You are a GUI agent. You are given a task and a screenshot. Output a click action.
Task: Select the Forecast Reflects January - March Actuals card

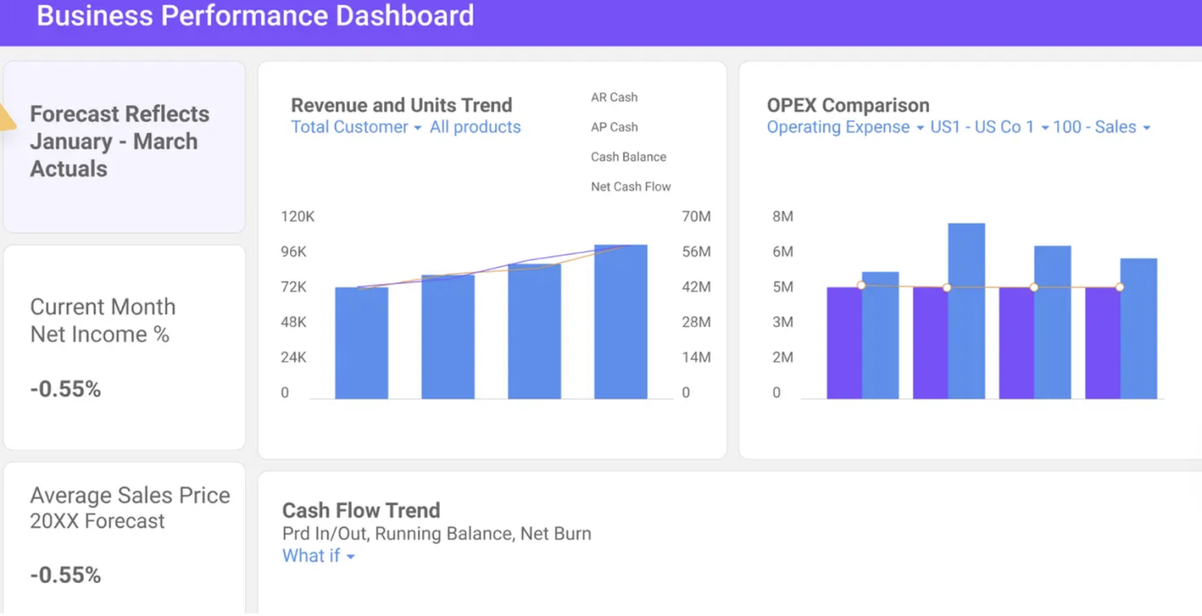124,146
